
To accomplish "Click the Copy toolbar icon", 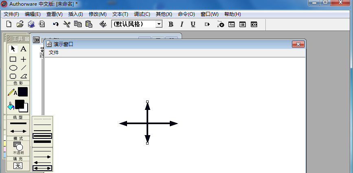I will pos(78,24).
